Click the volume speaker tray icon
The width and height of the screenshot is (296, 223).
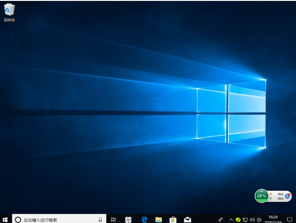(252, 220)
